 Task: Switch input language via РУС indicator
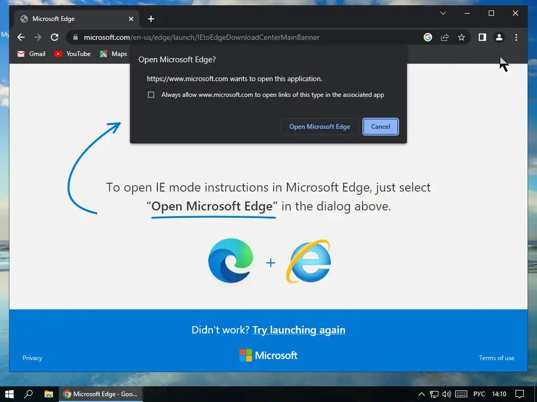click(479, 394)
